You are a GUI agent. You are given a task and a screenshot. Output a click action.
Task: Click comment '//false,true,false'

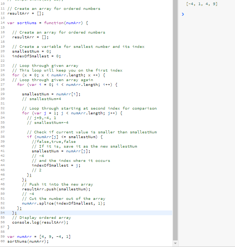pyautogui.click(x=54, y=142)
